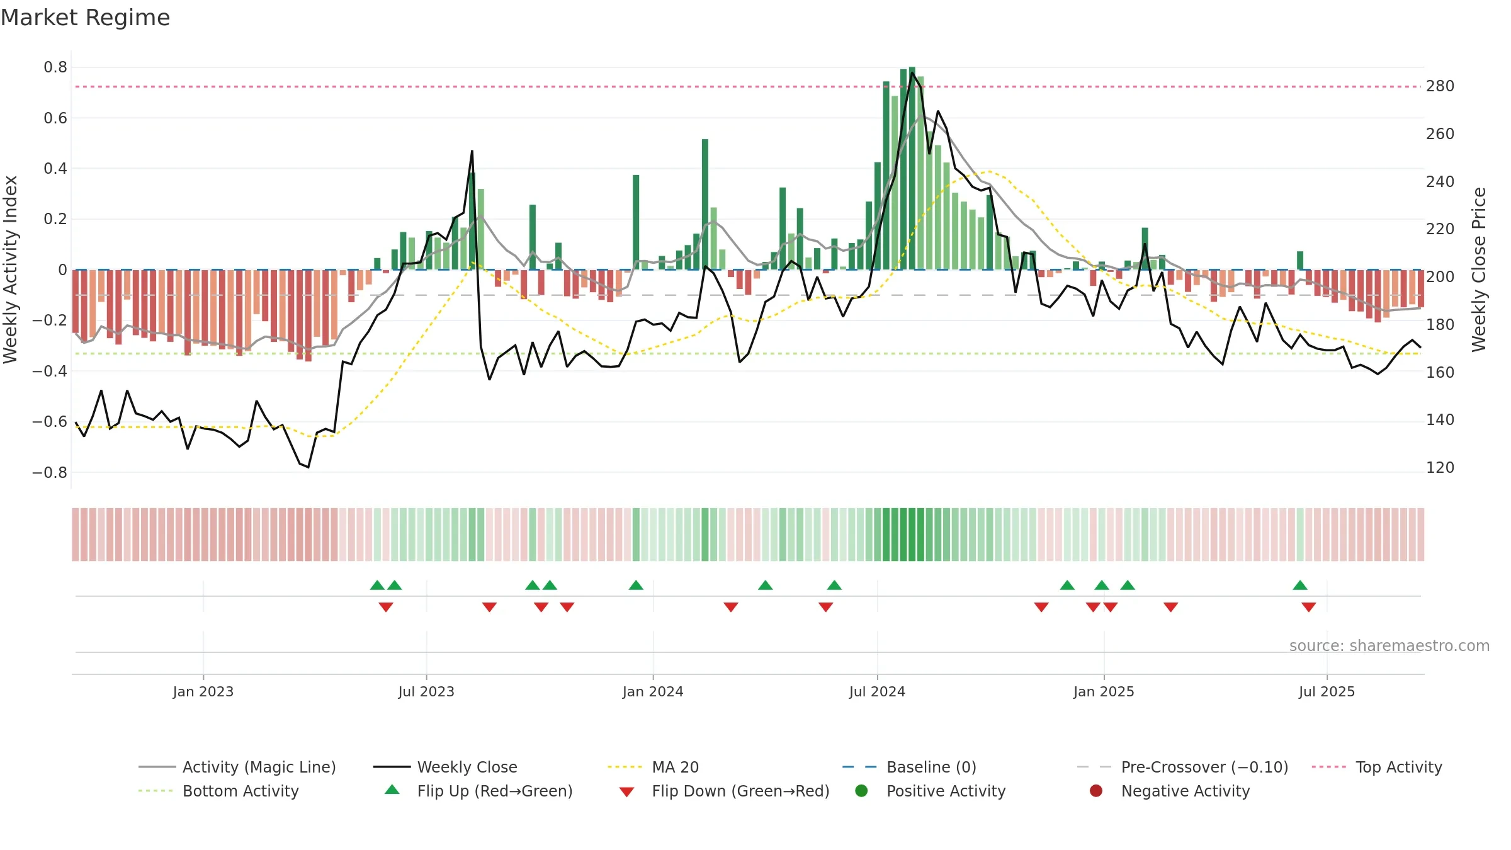
Task: Click the 280 tick on the price axis
Action: coord(1440,86)
